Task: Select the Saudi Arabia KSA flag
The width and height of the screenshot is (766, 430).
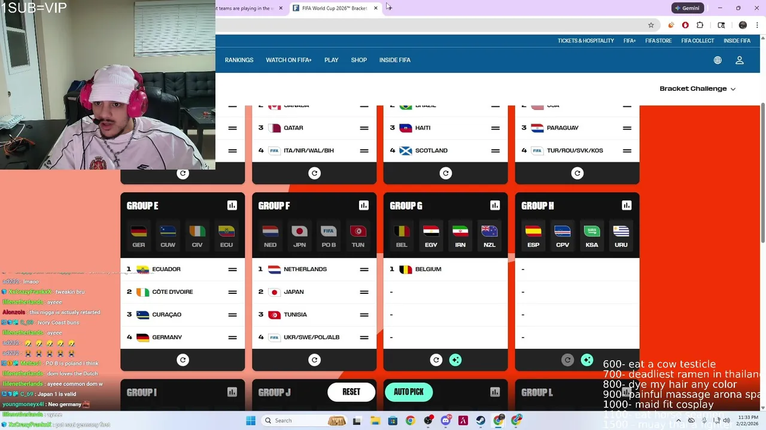Action: (x=592, y=236)
